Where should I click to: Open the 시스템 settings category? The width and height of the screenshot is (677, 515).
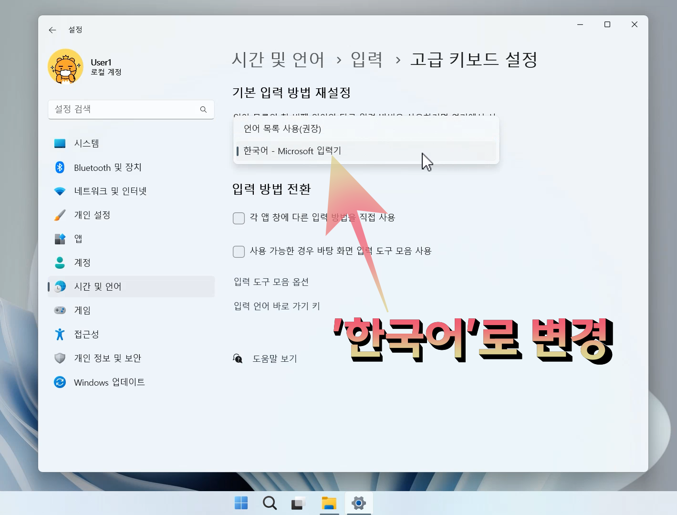131,143
